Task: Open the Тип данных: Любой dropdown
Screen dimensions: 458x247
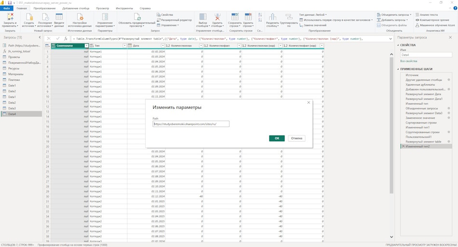Action: [313, 14]
